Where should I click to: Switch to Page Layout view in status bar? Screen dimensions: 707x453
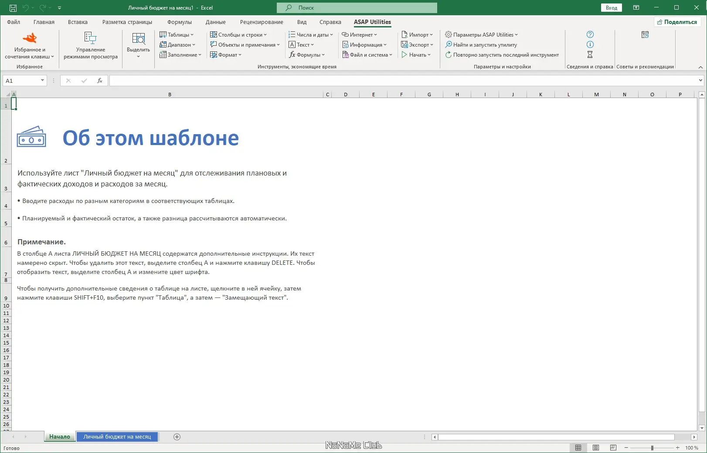pos(596,447)
